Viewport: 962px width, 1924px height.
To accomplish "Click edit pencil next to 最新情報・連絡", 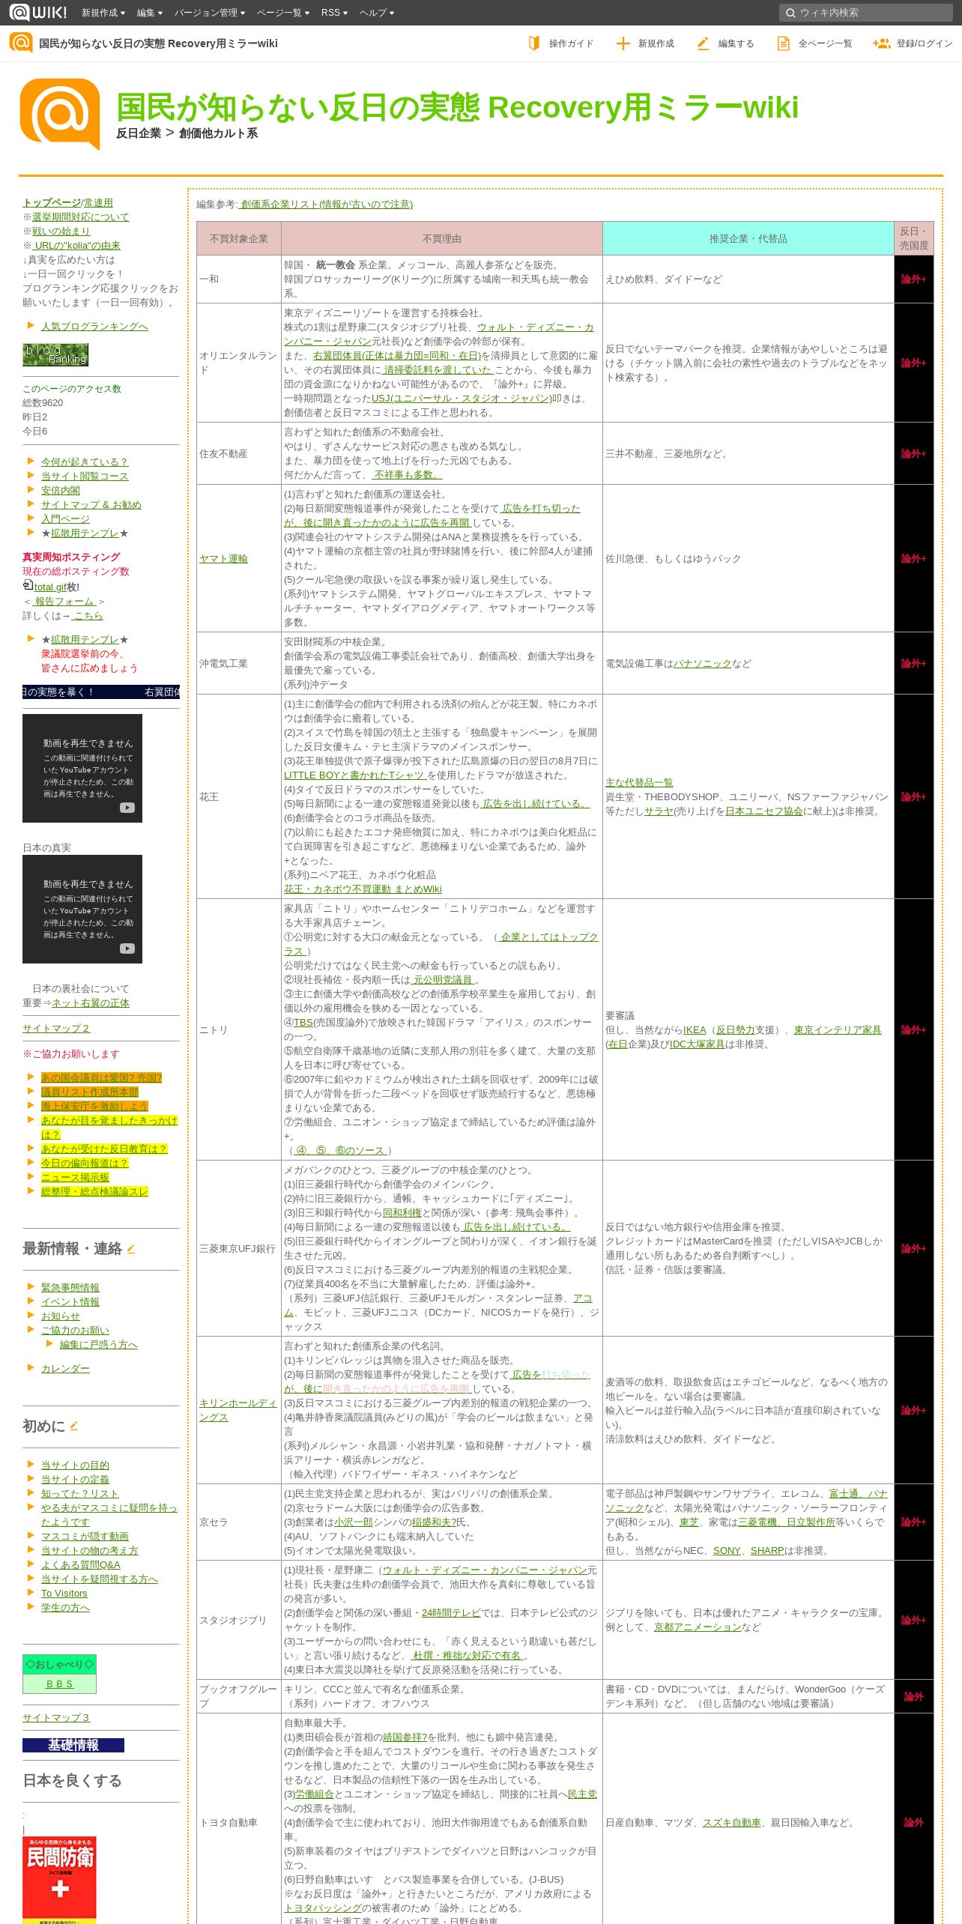I will point(130,1249).
